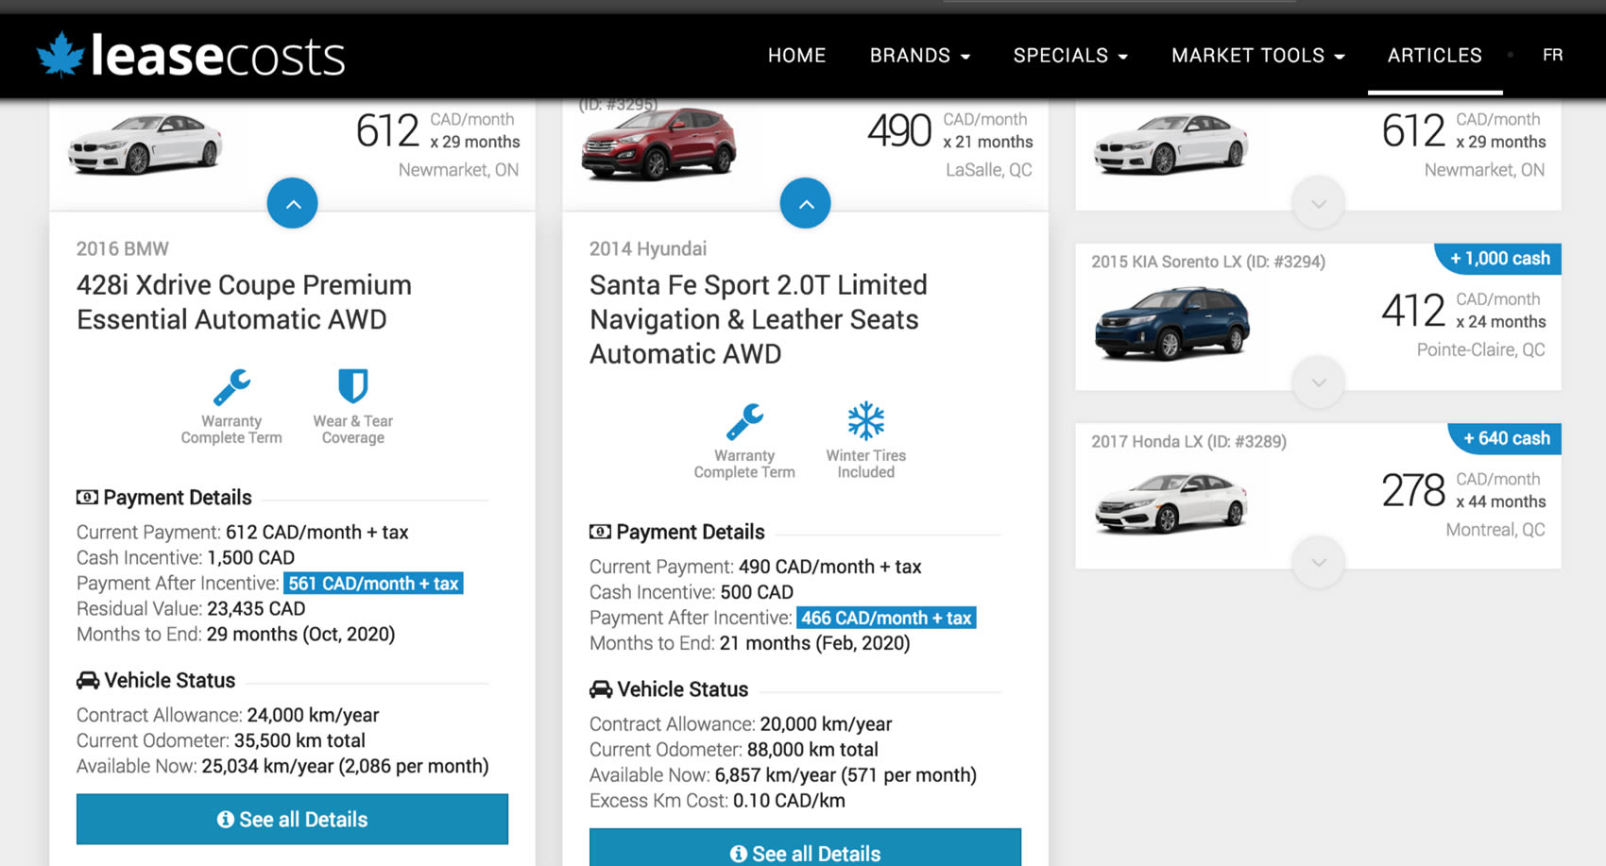The height and width of the screenshot is (866, 1606).
Task: Click Current Odometer 88,000 km total
Action: pyautogui.click(x=734, y=750)
